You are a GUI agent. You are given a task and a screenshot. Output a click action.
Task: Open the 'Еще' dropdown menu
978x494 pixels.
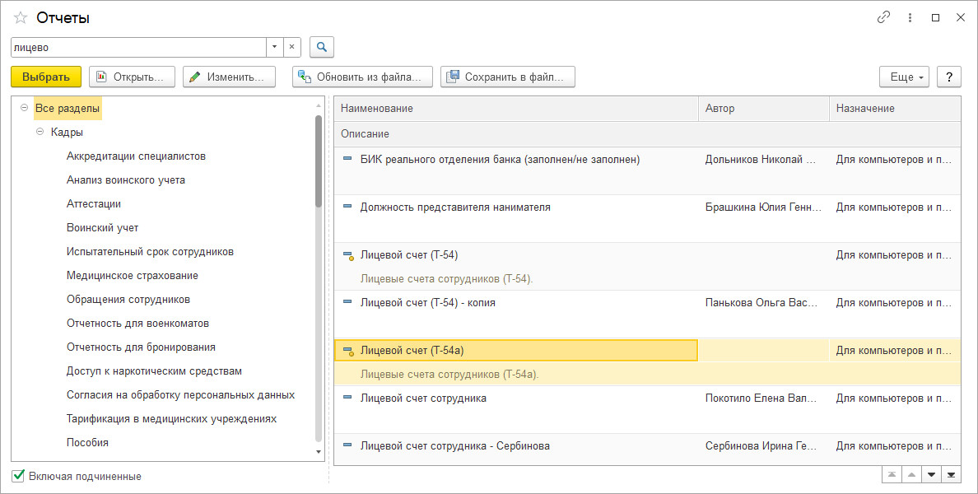904,77
